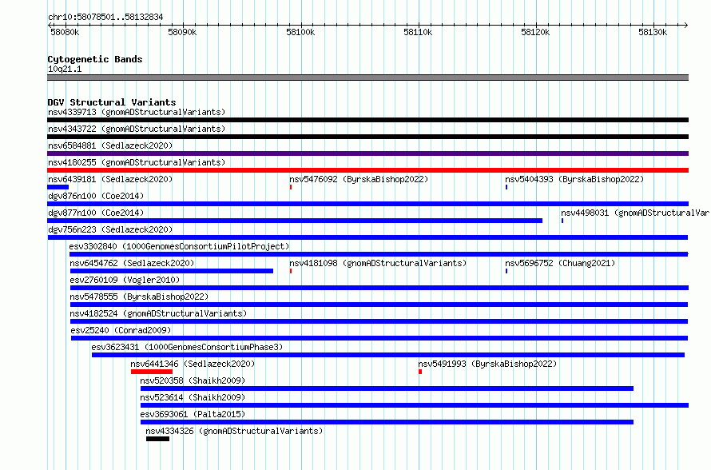The height and width of the screenshot is (470, 711).
Task: Click the blue esv3623431 bar
Action: 388,355
